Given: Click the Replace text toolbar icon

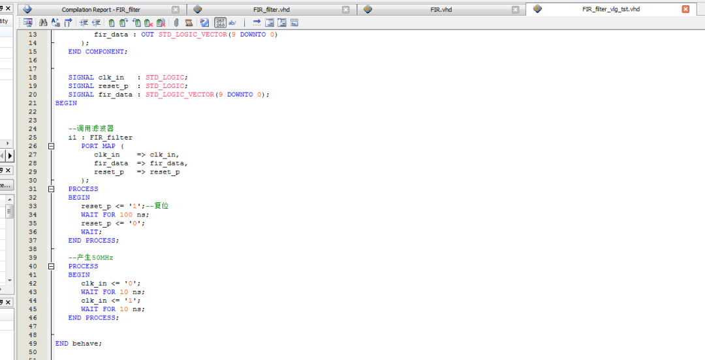Looking at the screenshot, I should point(55,23).
